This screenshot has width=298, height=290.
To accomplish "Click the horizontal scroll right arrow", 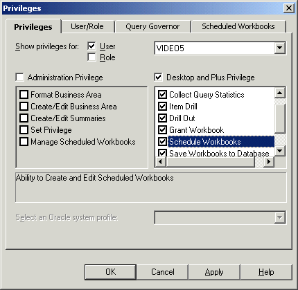I will pyautogui.click(x=269, y=161).
